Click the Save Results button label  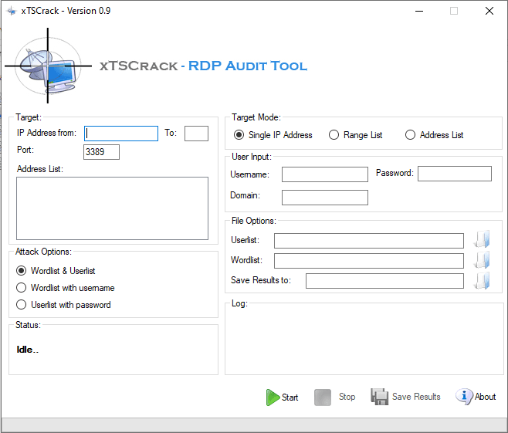[416, 397]
